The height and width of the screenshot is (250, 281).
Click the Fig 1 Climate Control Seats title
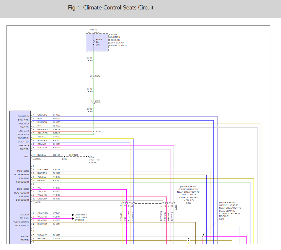[111, 8]
